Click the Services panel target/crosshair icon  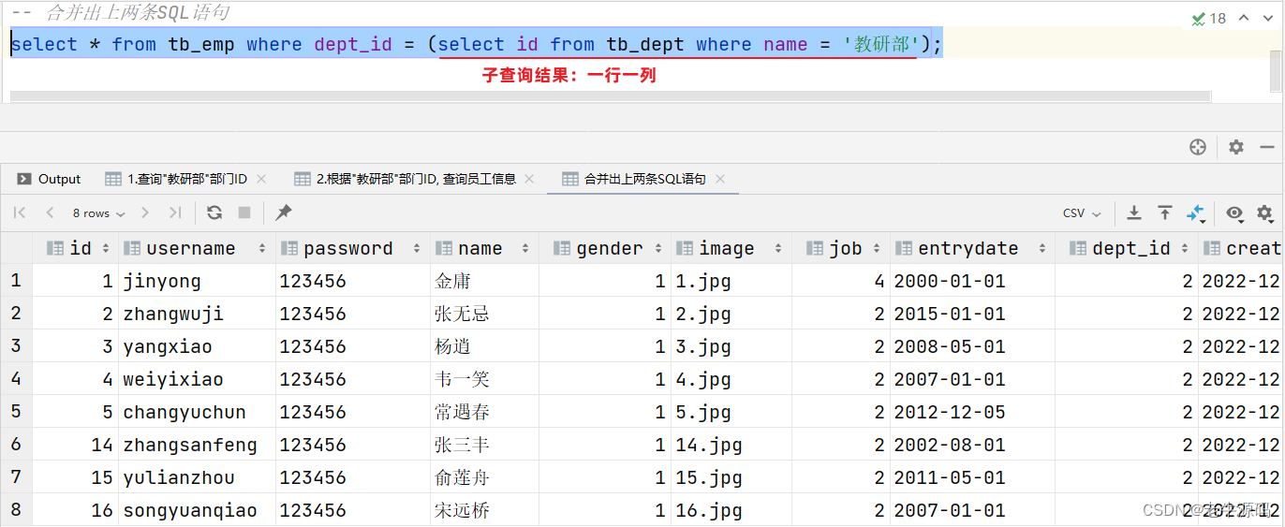coord(1197,147)
